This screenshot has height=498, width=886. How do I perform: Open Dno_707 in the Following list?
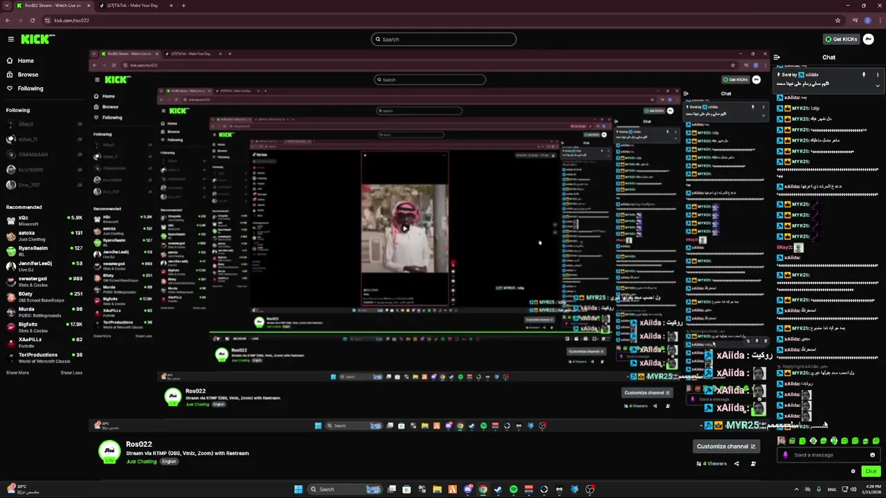(x=44, y=185)
